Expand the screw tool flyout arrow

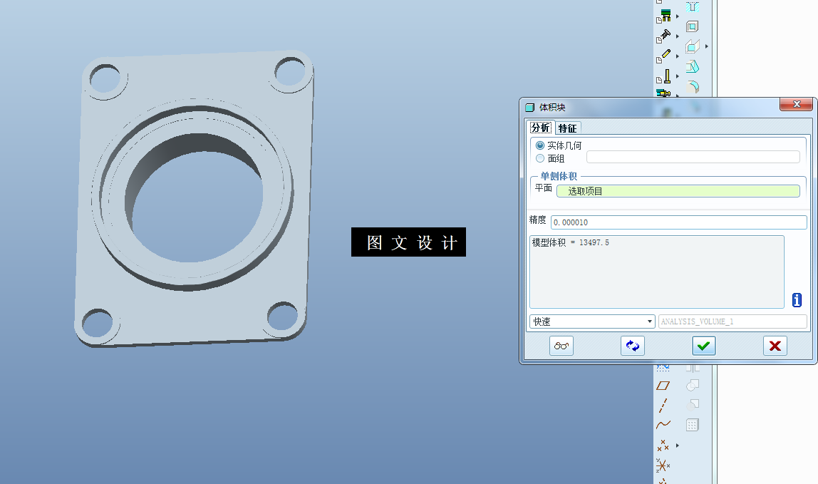click(x=677, y=36)
